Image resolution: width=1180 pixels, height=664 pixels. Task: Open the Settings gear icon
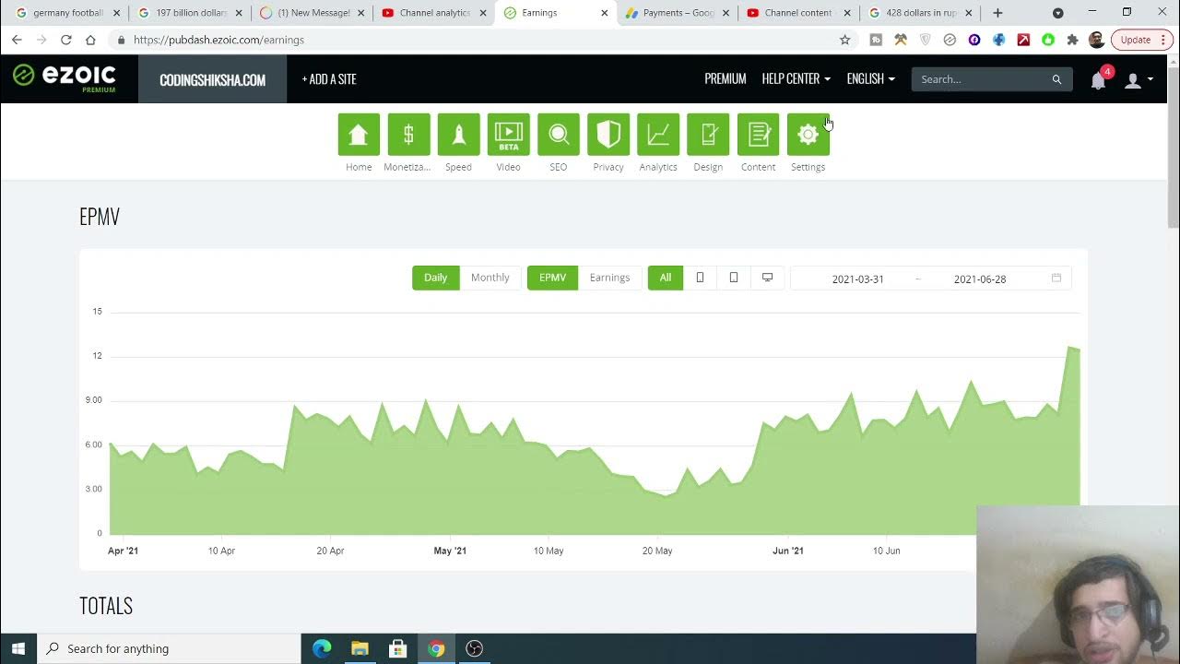pyautogui.click(x=808, y=135)
